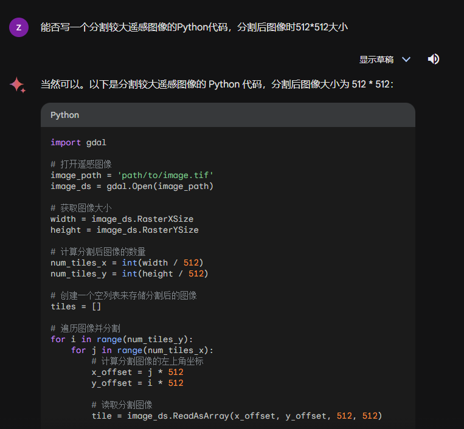
Task: Click the height RasterYSize line
Action: (124, 230)
